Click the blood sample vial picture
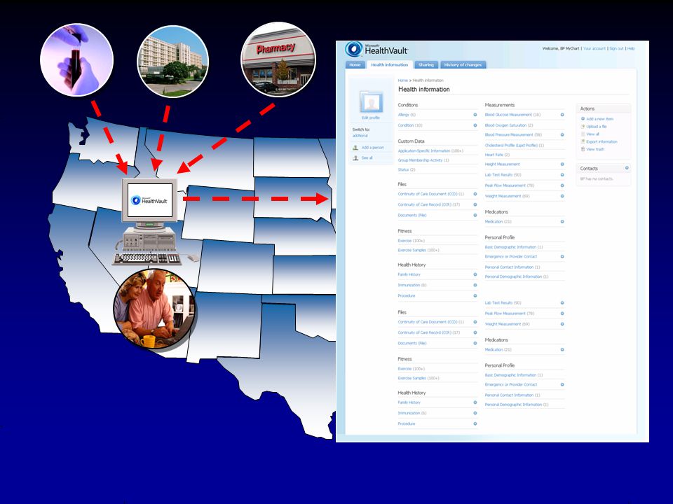673x504 pixels. (x=77, y=59)
